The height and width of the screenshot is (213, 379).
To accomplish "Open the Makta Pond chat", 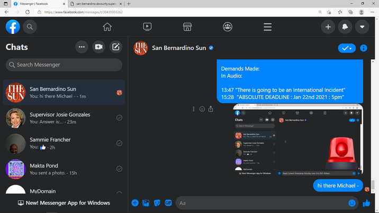I will coord(64,169).
